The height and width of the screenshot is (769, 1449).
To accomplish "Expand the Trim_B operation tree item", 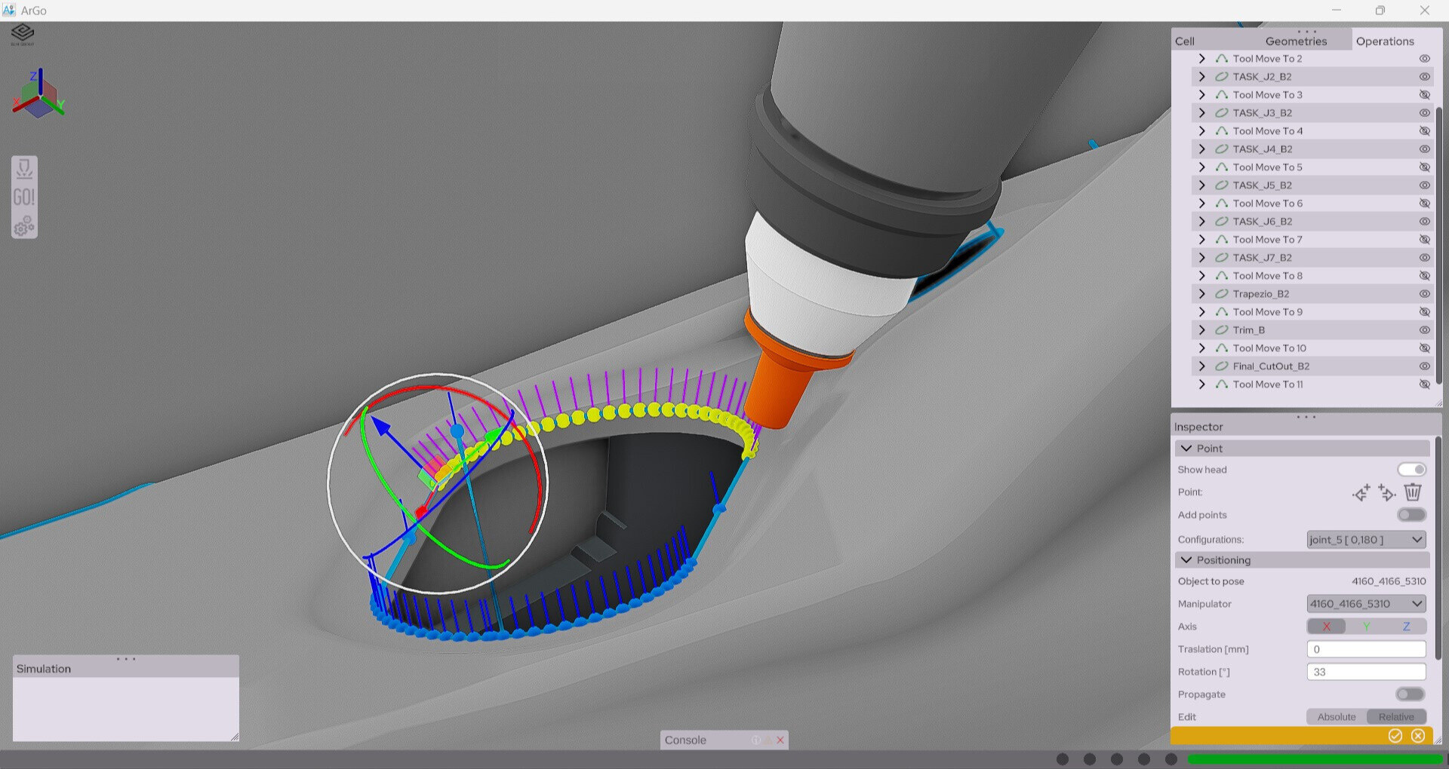I will click(1202, 330).
